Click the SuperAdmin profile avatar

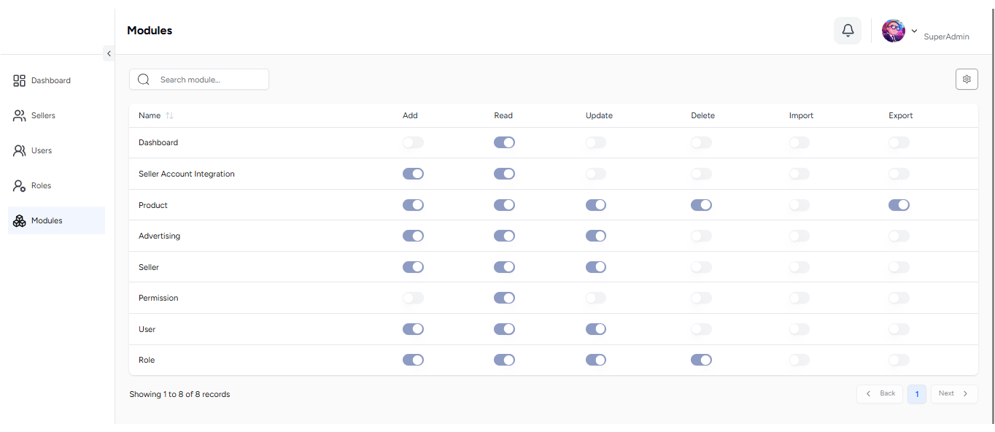894,31
